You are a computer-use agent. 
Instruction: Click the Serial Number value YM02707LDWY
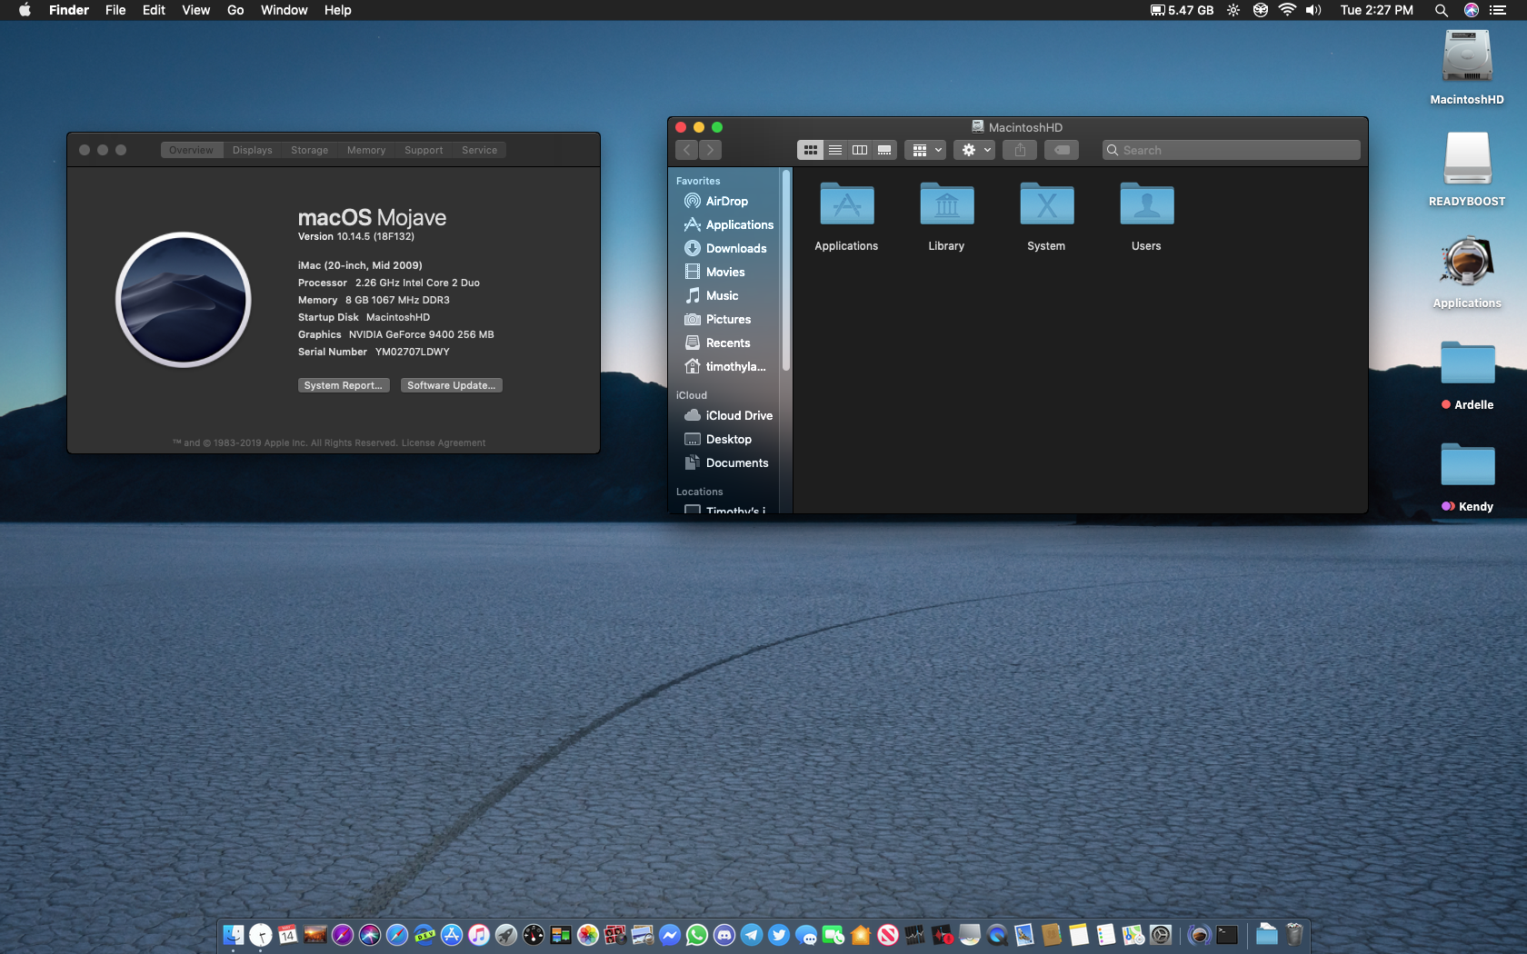tap(413, 352)
